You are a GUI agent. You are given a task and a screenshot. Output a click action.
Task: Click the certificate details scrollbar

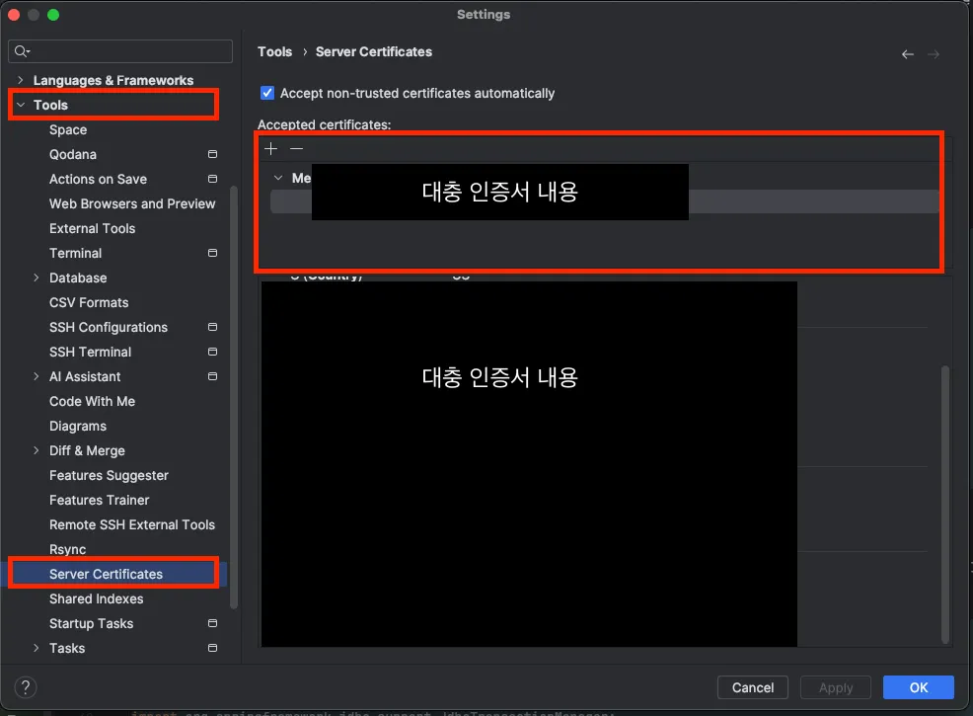(945, 505)
